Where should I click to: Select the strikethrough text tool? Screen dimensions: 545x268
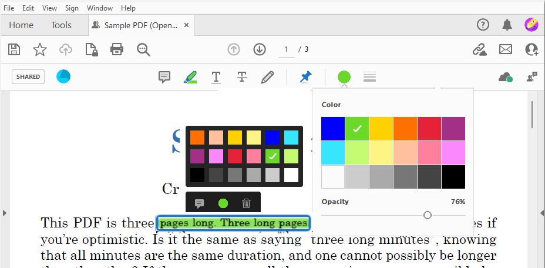pos(242,77)
